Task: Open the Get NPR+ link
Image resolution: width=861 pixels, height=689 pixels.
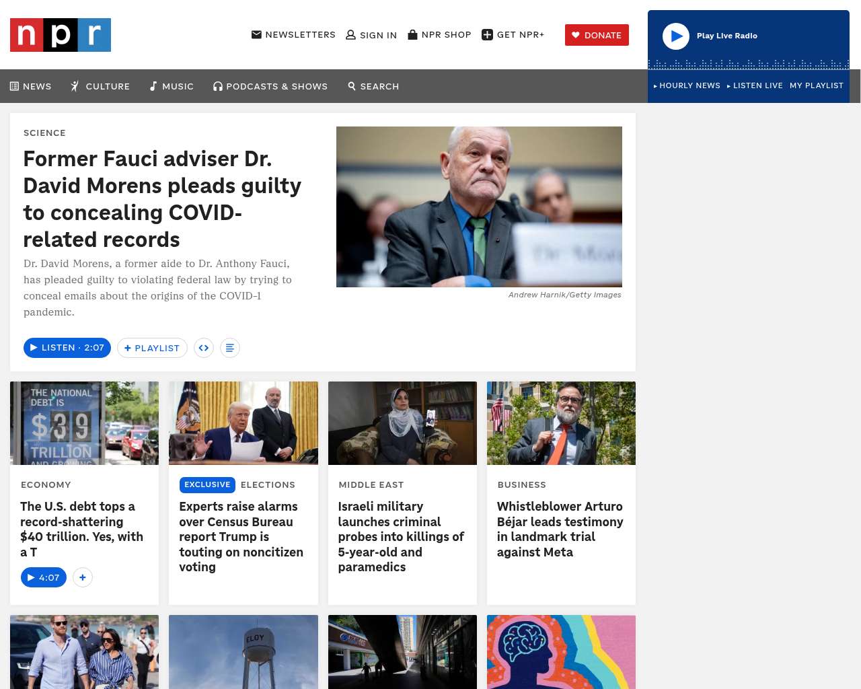Action: [513, 34]
